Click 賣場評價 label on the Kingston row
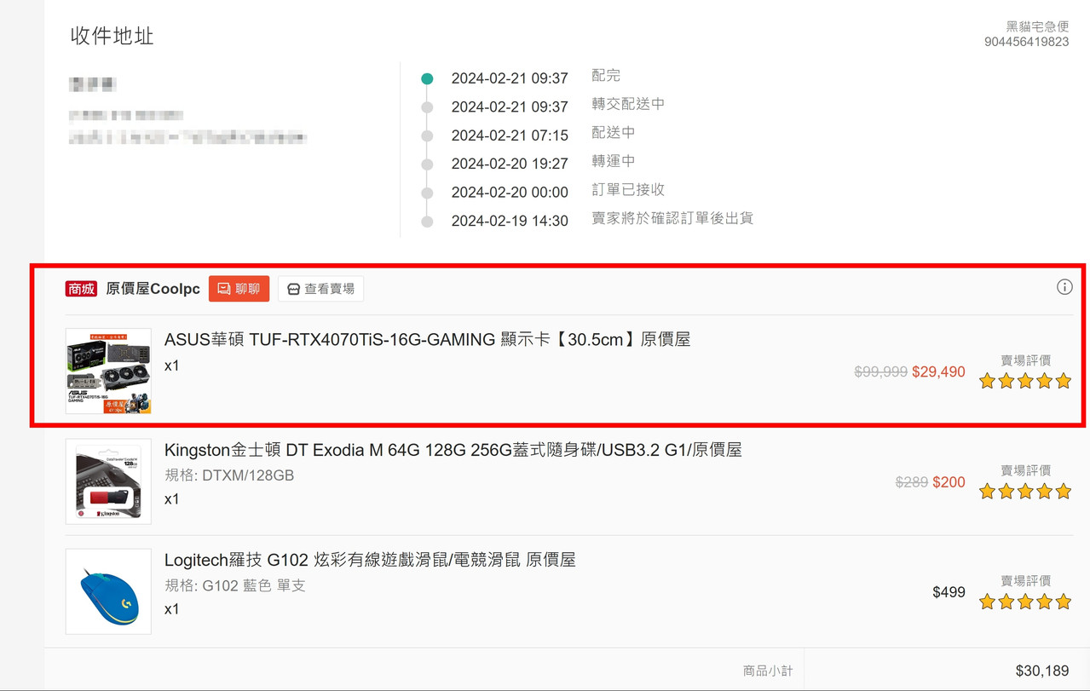The image size is (1090, 691). [x=1025, y=470]
